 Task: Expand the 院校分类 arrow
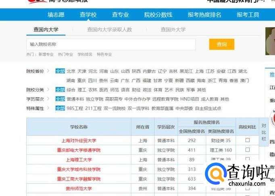[48, 90]
